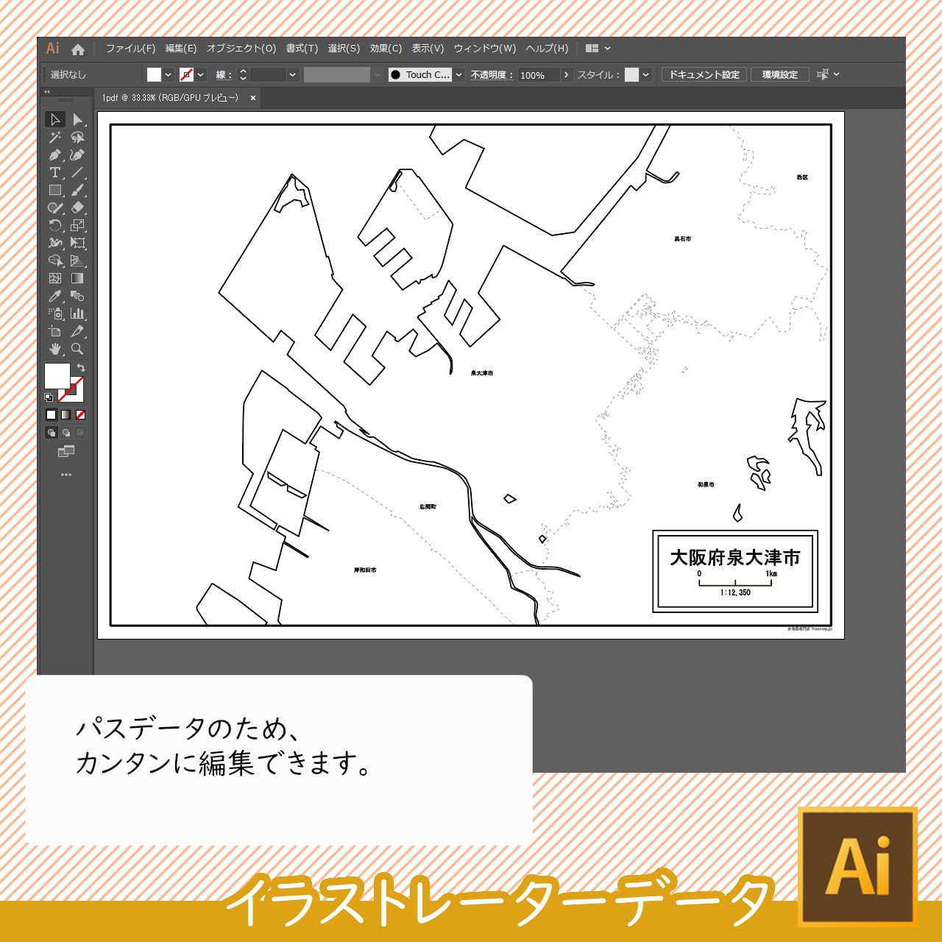
Task: Select the Shaper tool
Action: click(55, 208)
